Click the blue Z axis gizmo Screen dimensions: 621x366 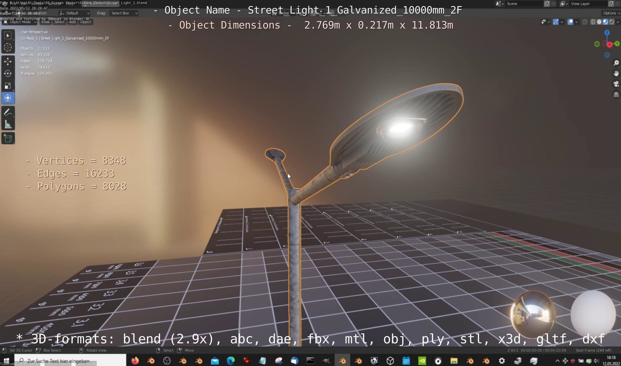[607, 33]
